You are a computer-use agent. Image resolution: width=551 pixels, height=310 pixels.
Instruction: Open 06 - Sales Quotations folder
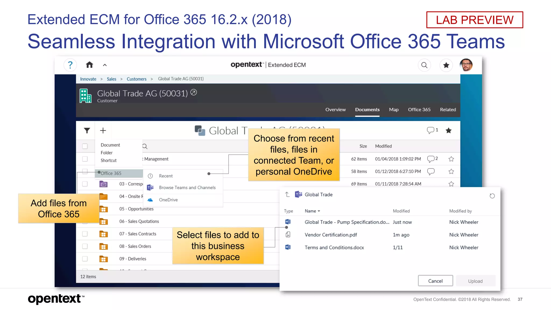click(x=139, y=221)
